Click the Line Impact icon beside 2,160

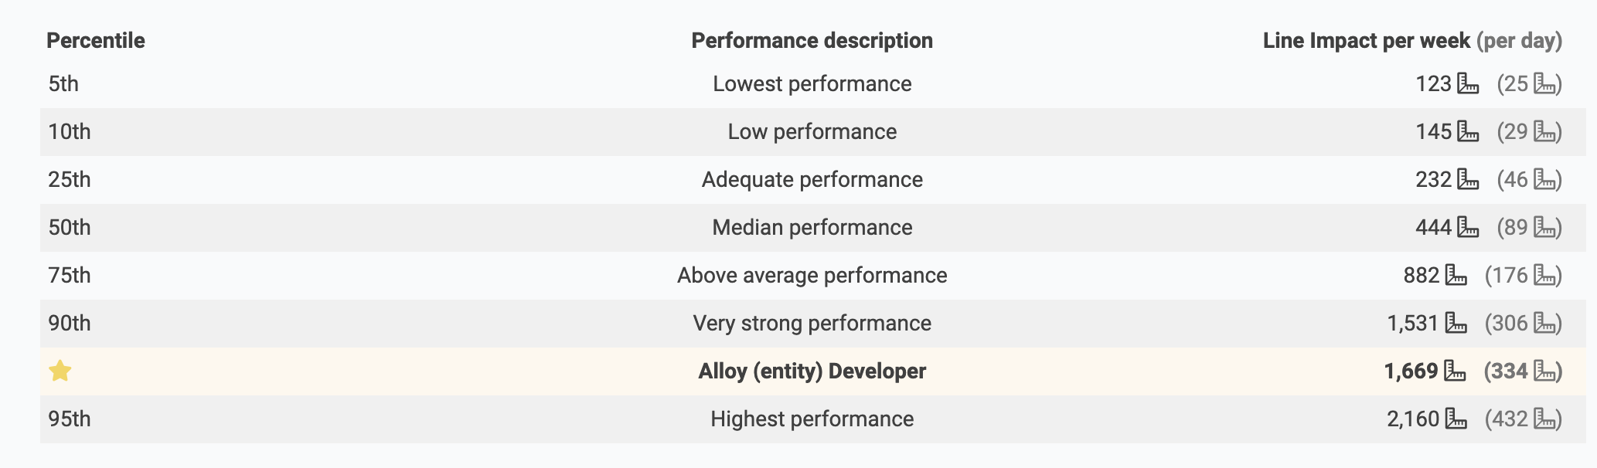click(x=1456, y=419)
